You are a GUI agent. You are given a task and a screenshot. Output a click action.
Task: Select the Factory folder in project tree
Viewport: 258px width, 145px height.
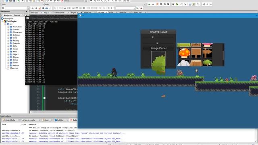[x=16, y=41]
